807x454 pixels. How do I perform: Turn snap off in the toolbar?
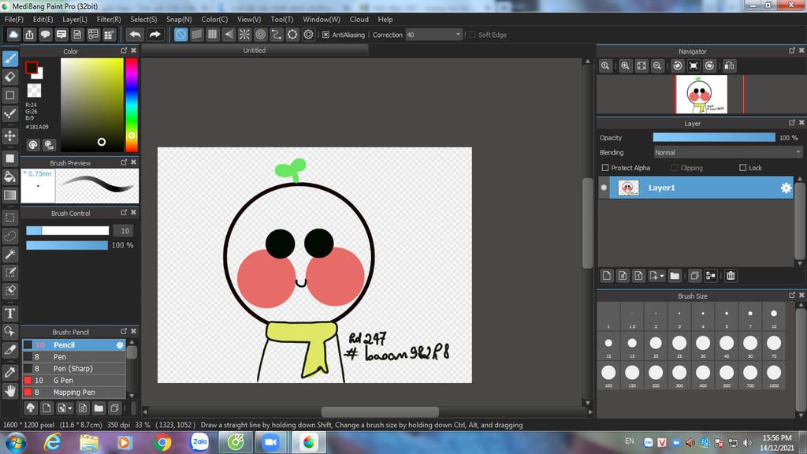coord(180,35)
